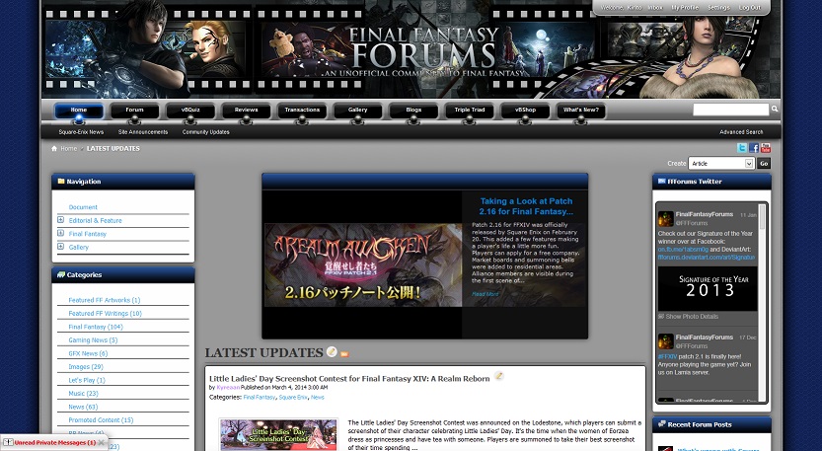Expand the Editorial & Feature tree node
Viewport: 822px width, 451px height.
tap(60, 220)
